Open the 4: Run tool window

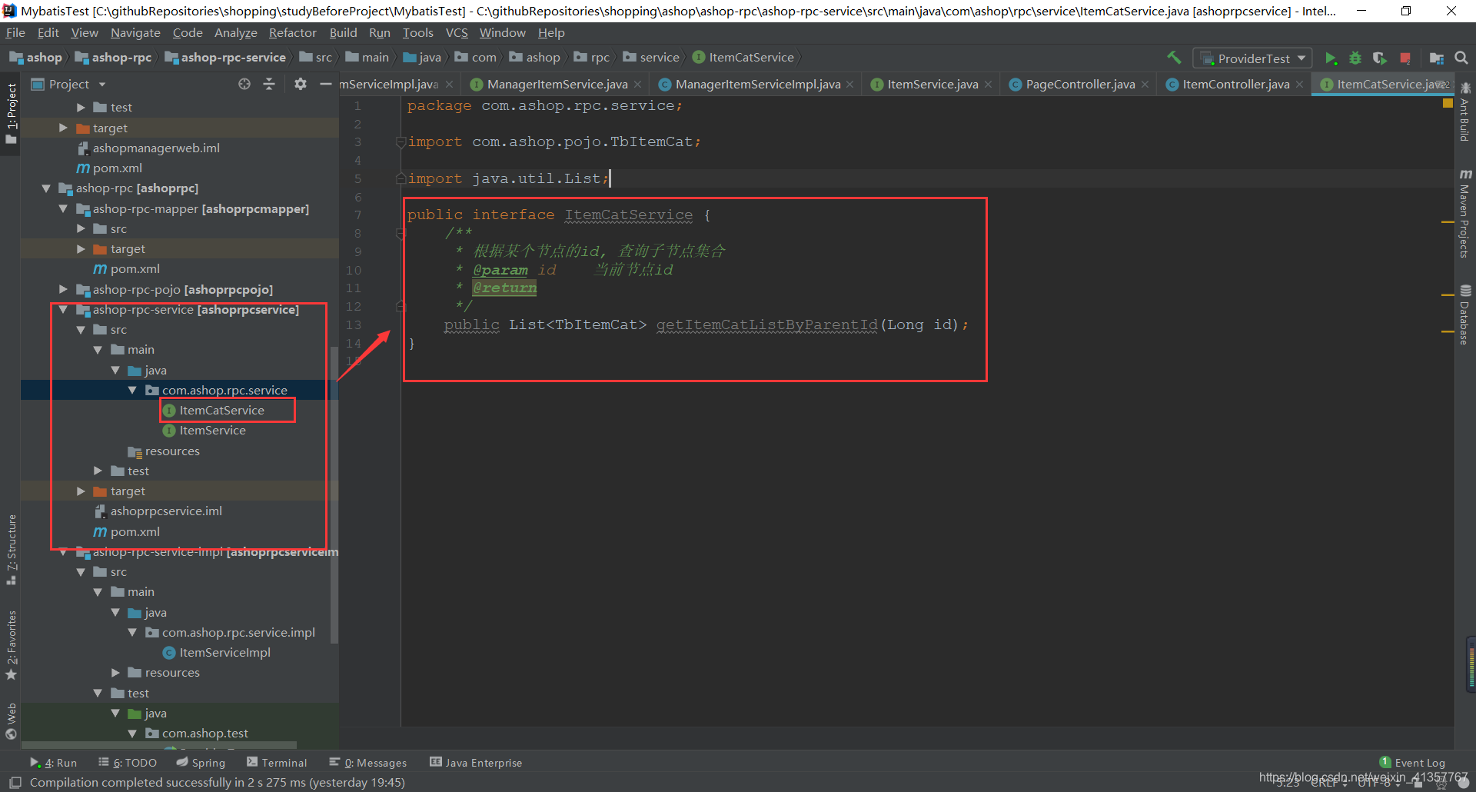(x=53, y=763)
